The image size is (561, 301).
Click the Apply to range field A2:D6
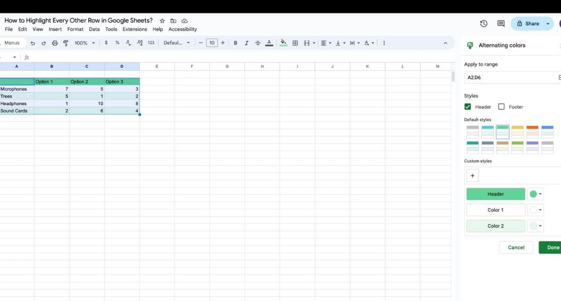point(513,77)
